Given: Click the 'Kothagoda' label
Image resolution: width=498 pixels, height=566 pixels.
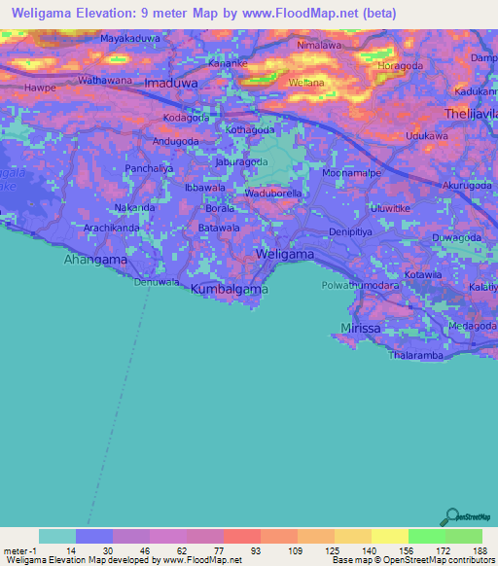Looking at the screenshot, I should (x=250, y=129).
